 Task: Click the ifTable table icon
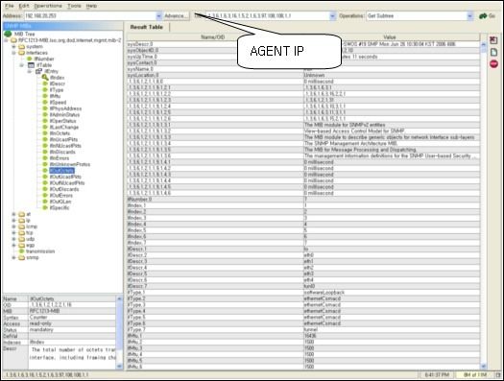tap(31, 65)
